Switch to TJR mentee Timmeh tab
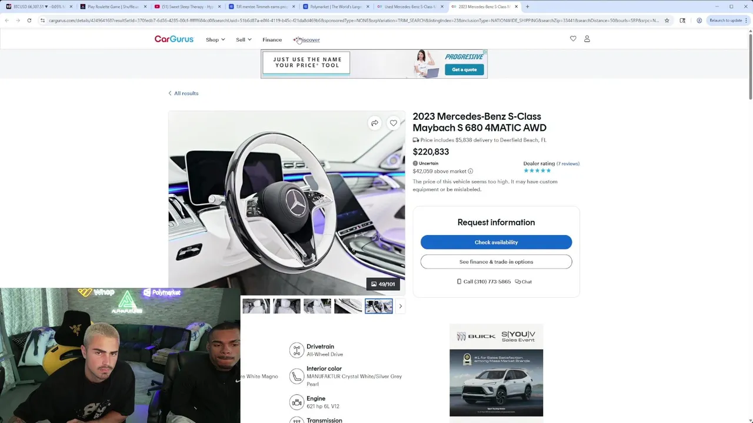 pos(261,6)
